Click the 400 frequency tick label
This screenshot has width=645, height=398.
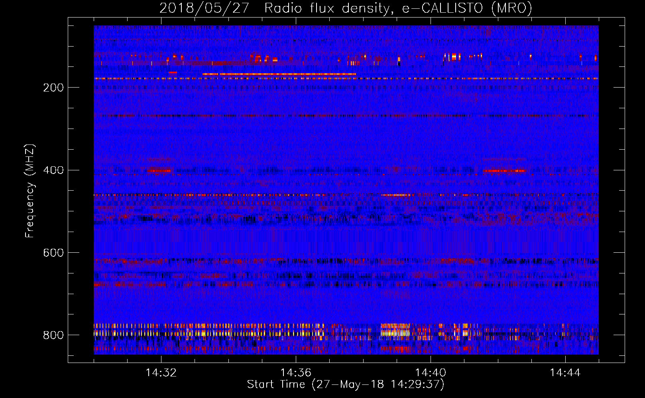53,170
